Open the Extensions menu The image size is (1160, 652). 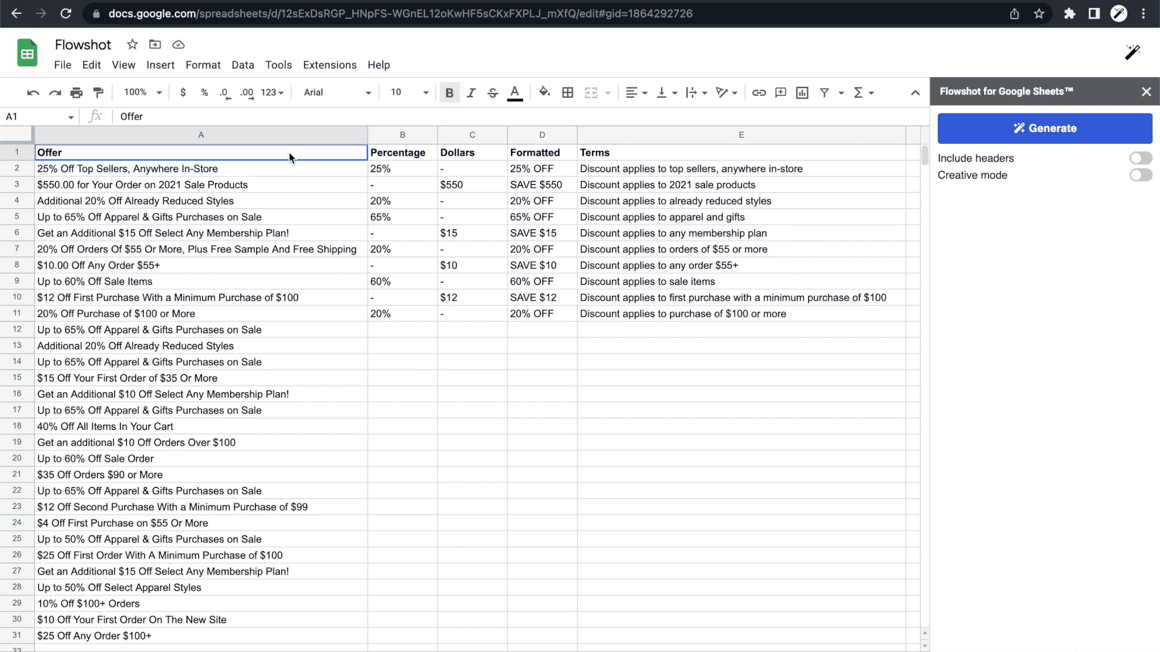[329, 65]
